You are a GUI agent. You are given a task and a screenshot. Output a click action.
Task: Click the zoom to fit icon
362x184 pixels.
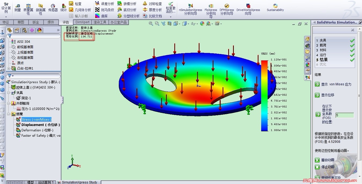tap(151, 24)
